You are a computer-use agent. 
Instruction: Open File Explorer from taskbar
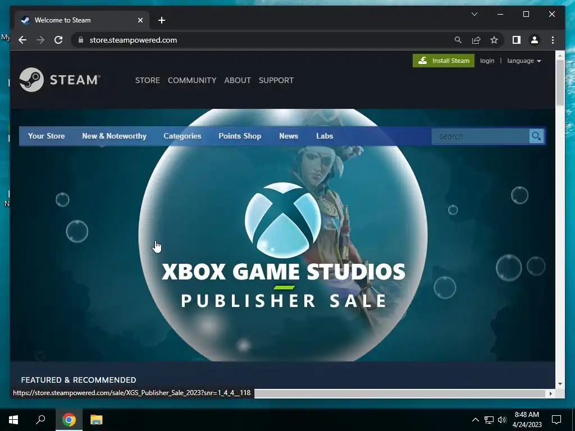pos(96,420)
